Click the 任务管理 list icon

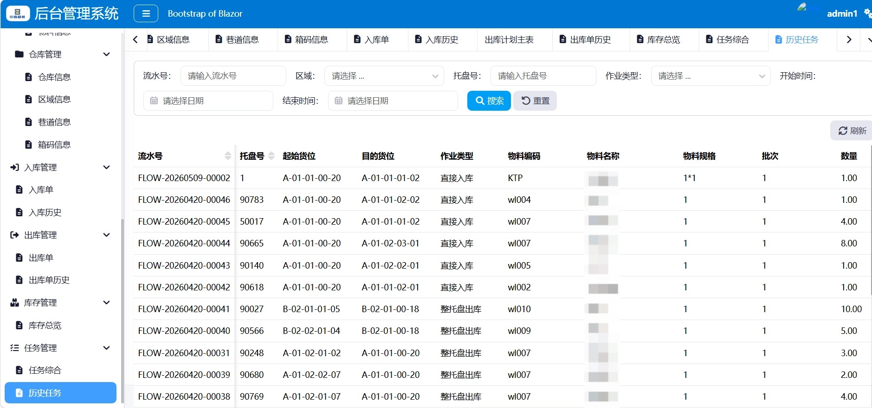tap(14, 348)
